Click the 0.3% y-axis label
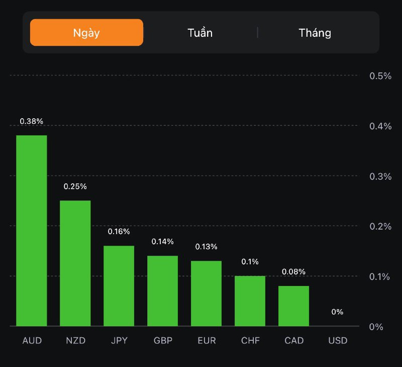Screen dimensions: 402x367 pos(380,176)
